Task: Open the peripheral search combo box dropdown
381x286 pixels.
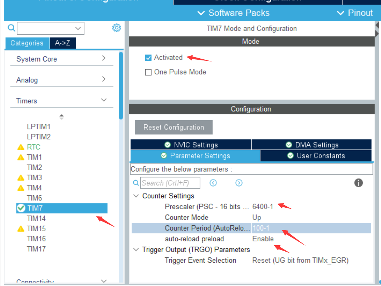Action: pyautogui.click(x=78, y=28)
